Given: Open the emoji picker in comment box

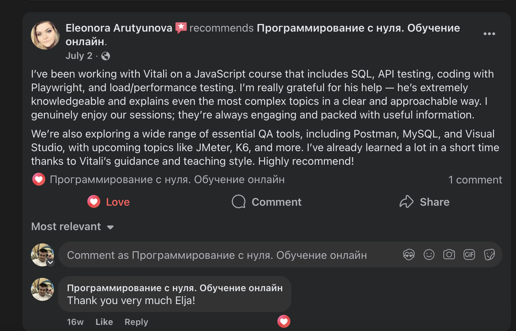Looking at the screenshot, I should click(429, 255).
